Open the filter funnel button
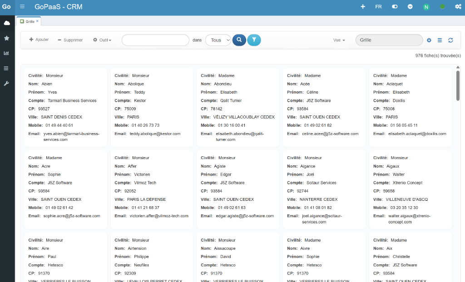This screenshot has height=282, width=465. pos(254,40)
